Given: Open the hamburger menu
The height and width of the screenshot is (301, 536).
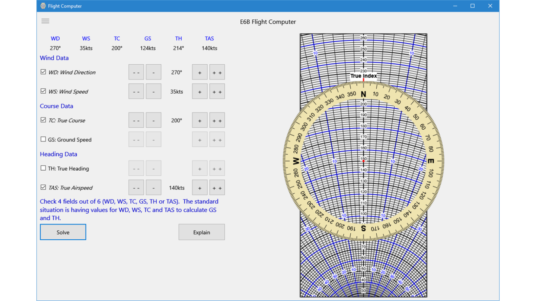Looking at the screenshot, I should 45,21.
